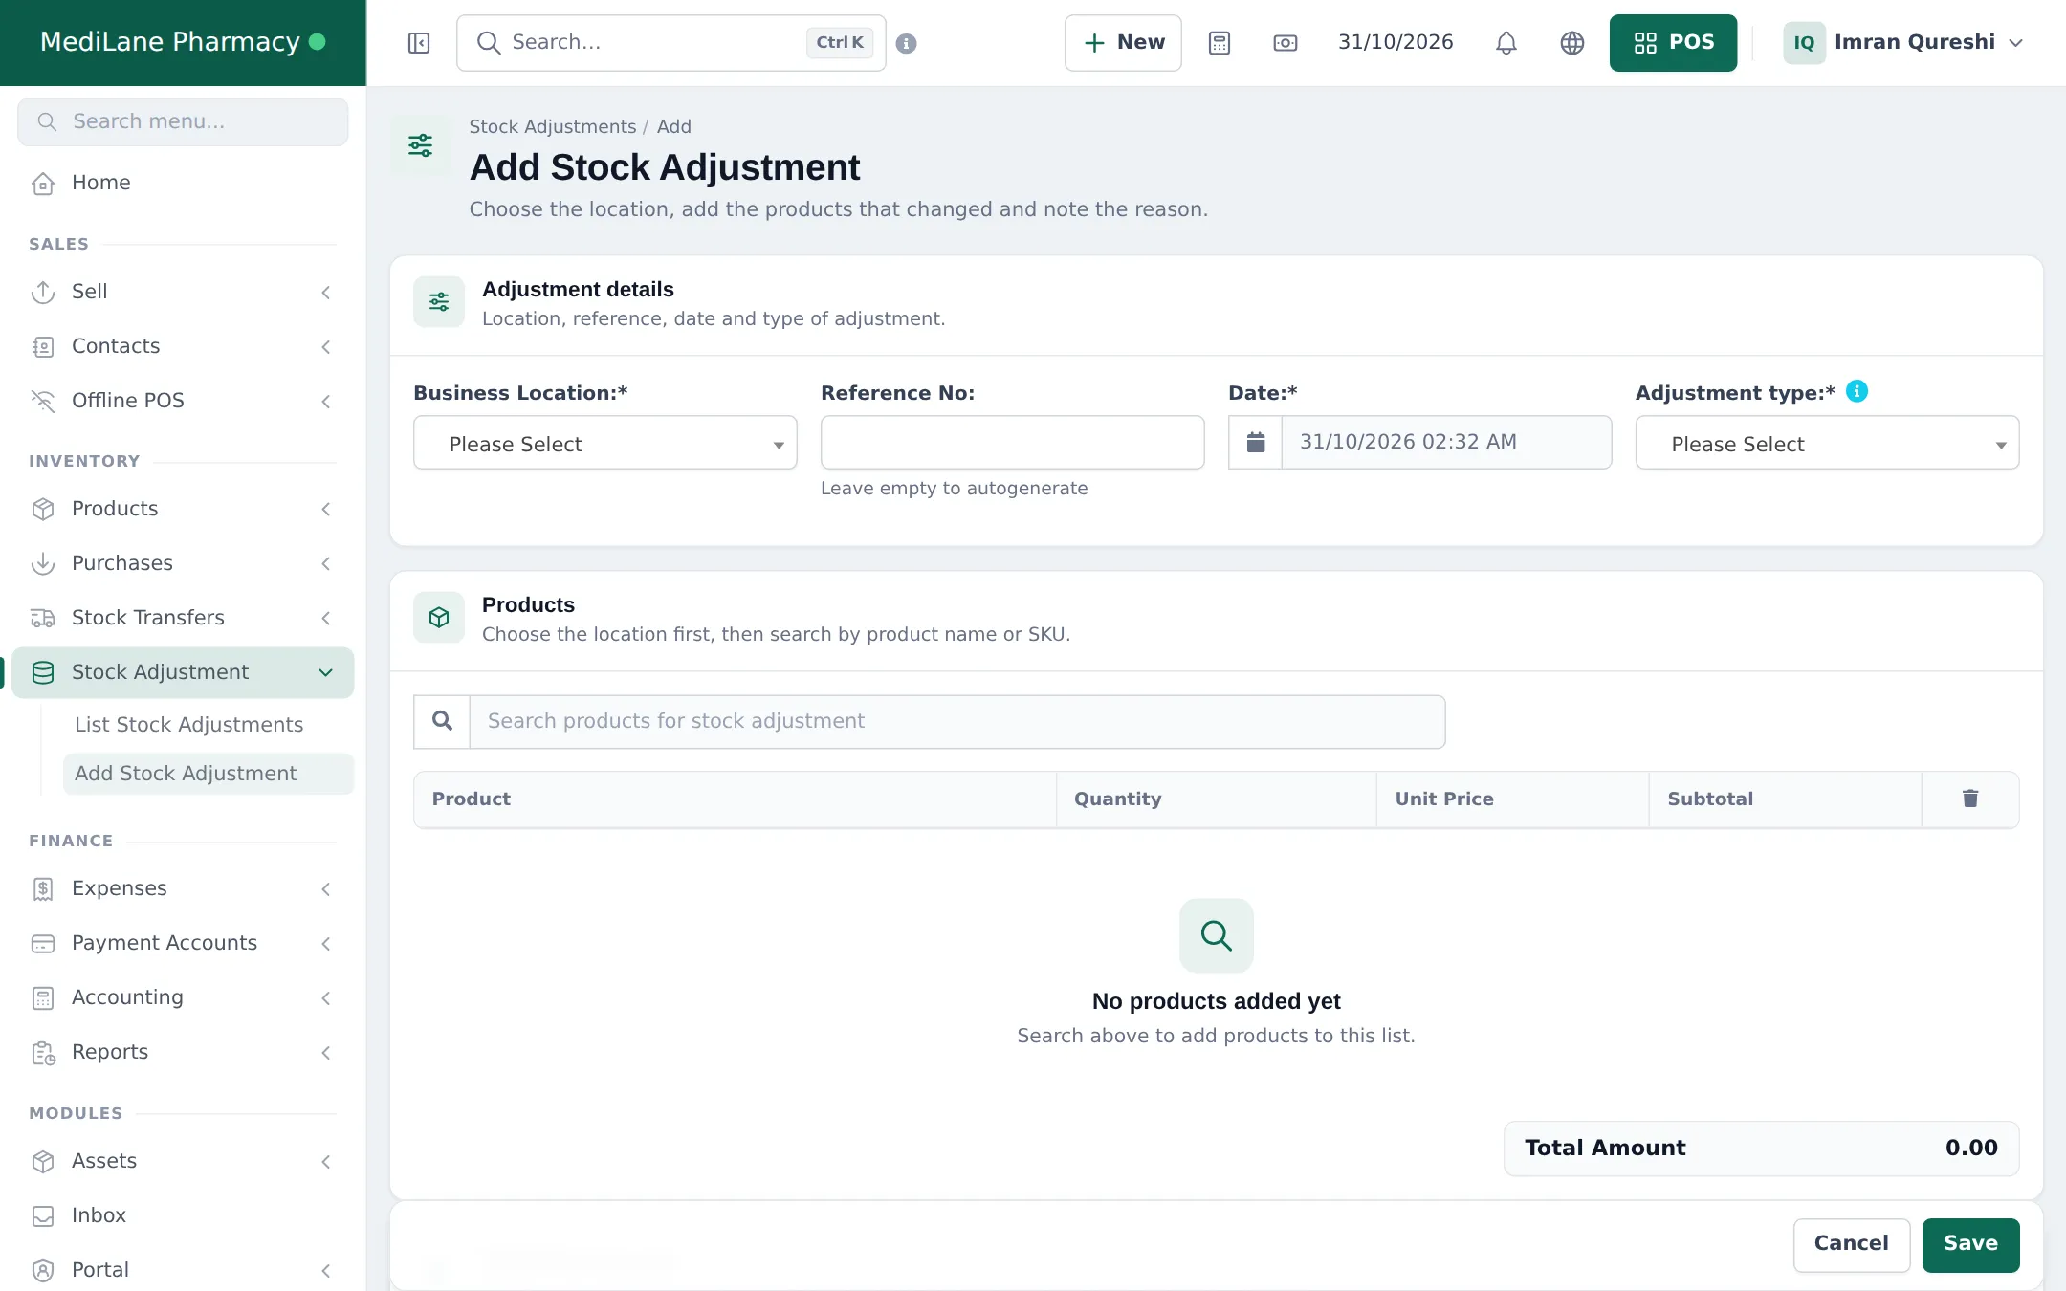Click the magnifier icon beside the product search
Screen dimensions: 2066x1291
pos(442,721)
